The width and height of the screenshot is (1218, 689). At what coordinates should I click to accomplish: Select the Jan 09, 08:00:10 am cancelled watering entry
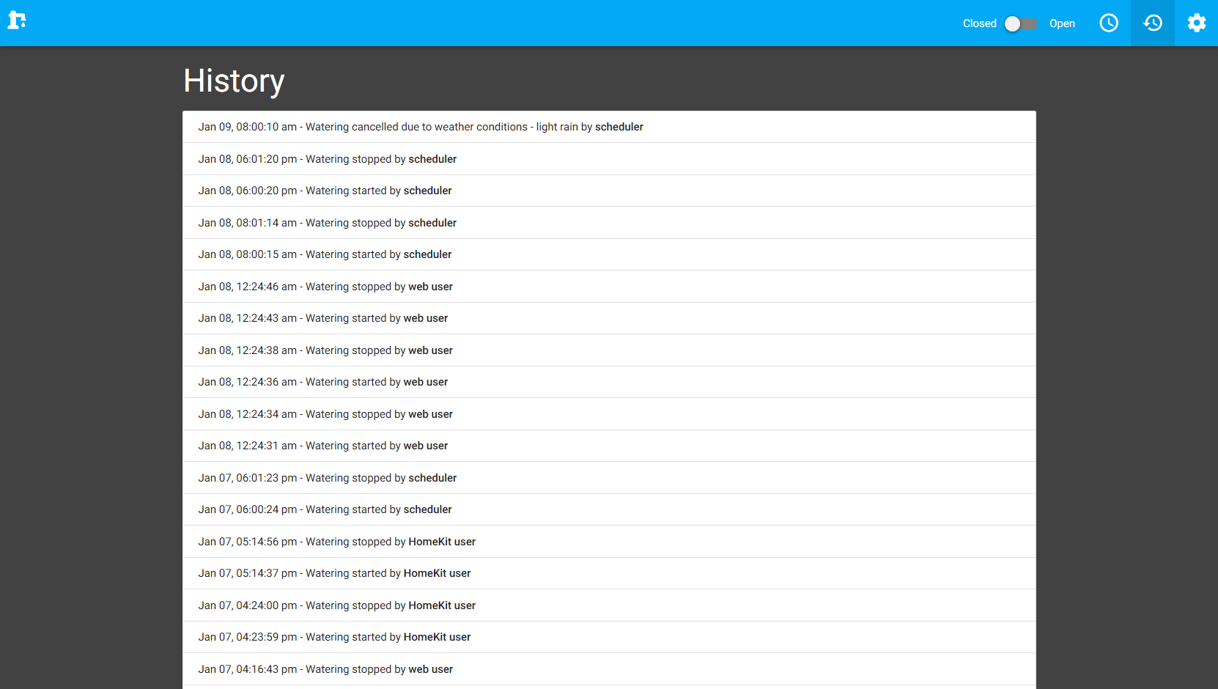tap(609, 127)
